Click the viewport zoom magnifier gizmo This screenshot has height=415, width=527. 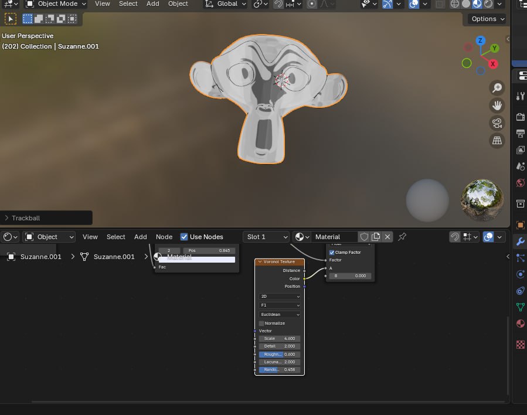click(497, 88)
